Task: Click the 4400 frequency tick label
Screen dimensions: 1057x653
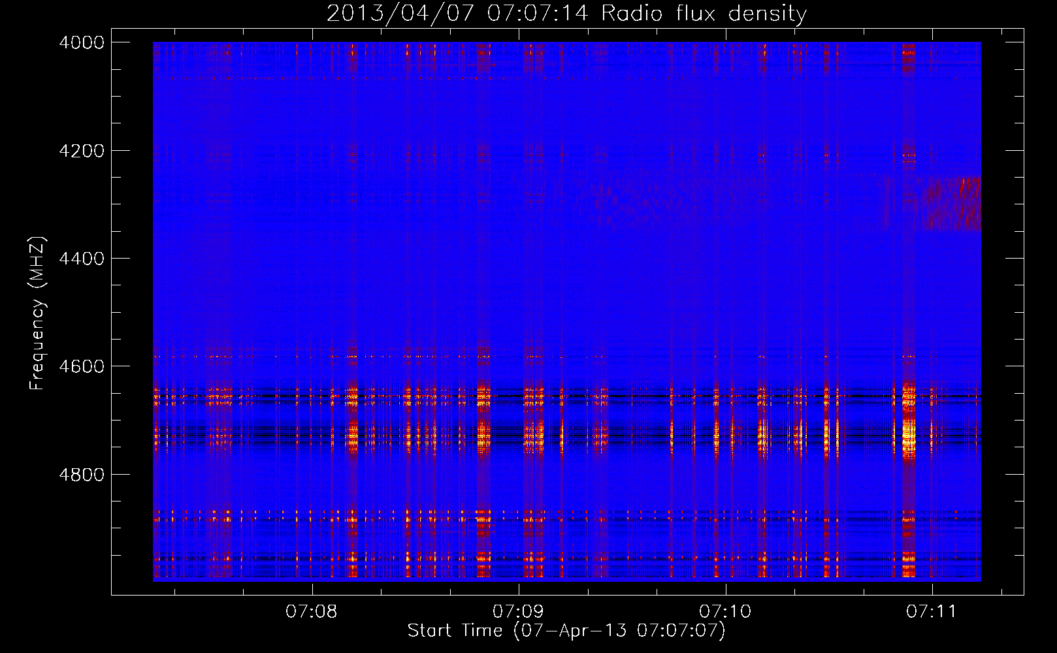Action: pos(82,259)
